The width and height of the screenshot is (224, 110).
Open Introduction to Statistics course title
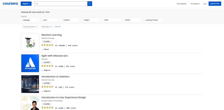(x=55, y=77)
